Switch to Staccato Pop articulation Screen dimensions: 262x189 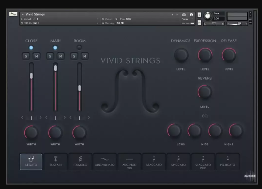tap(203, 161)
